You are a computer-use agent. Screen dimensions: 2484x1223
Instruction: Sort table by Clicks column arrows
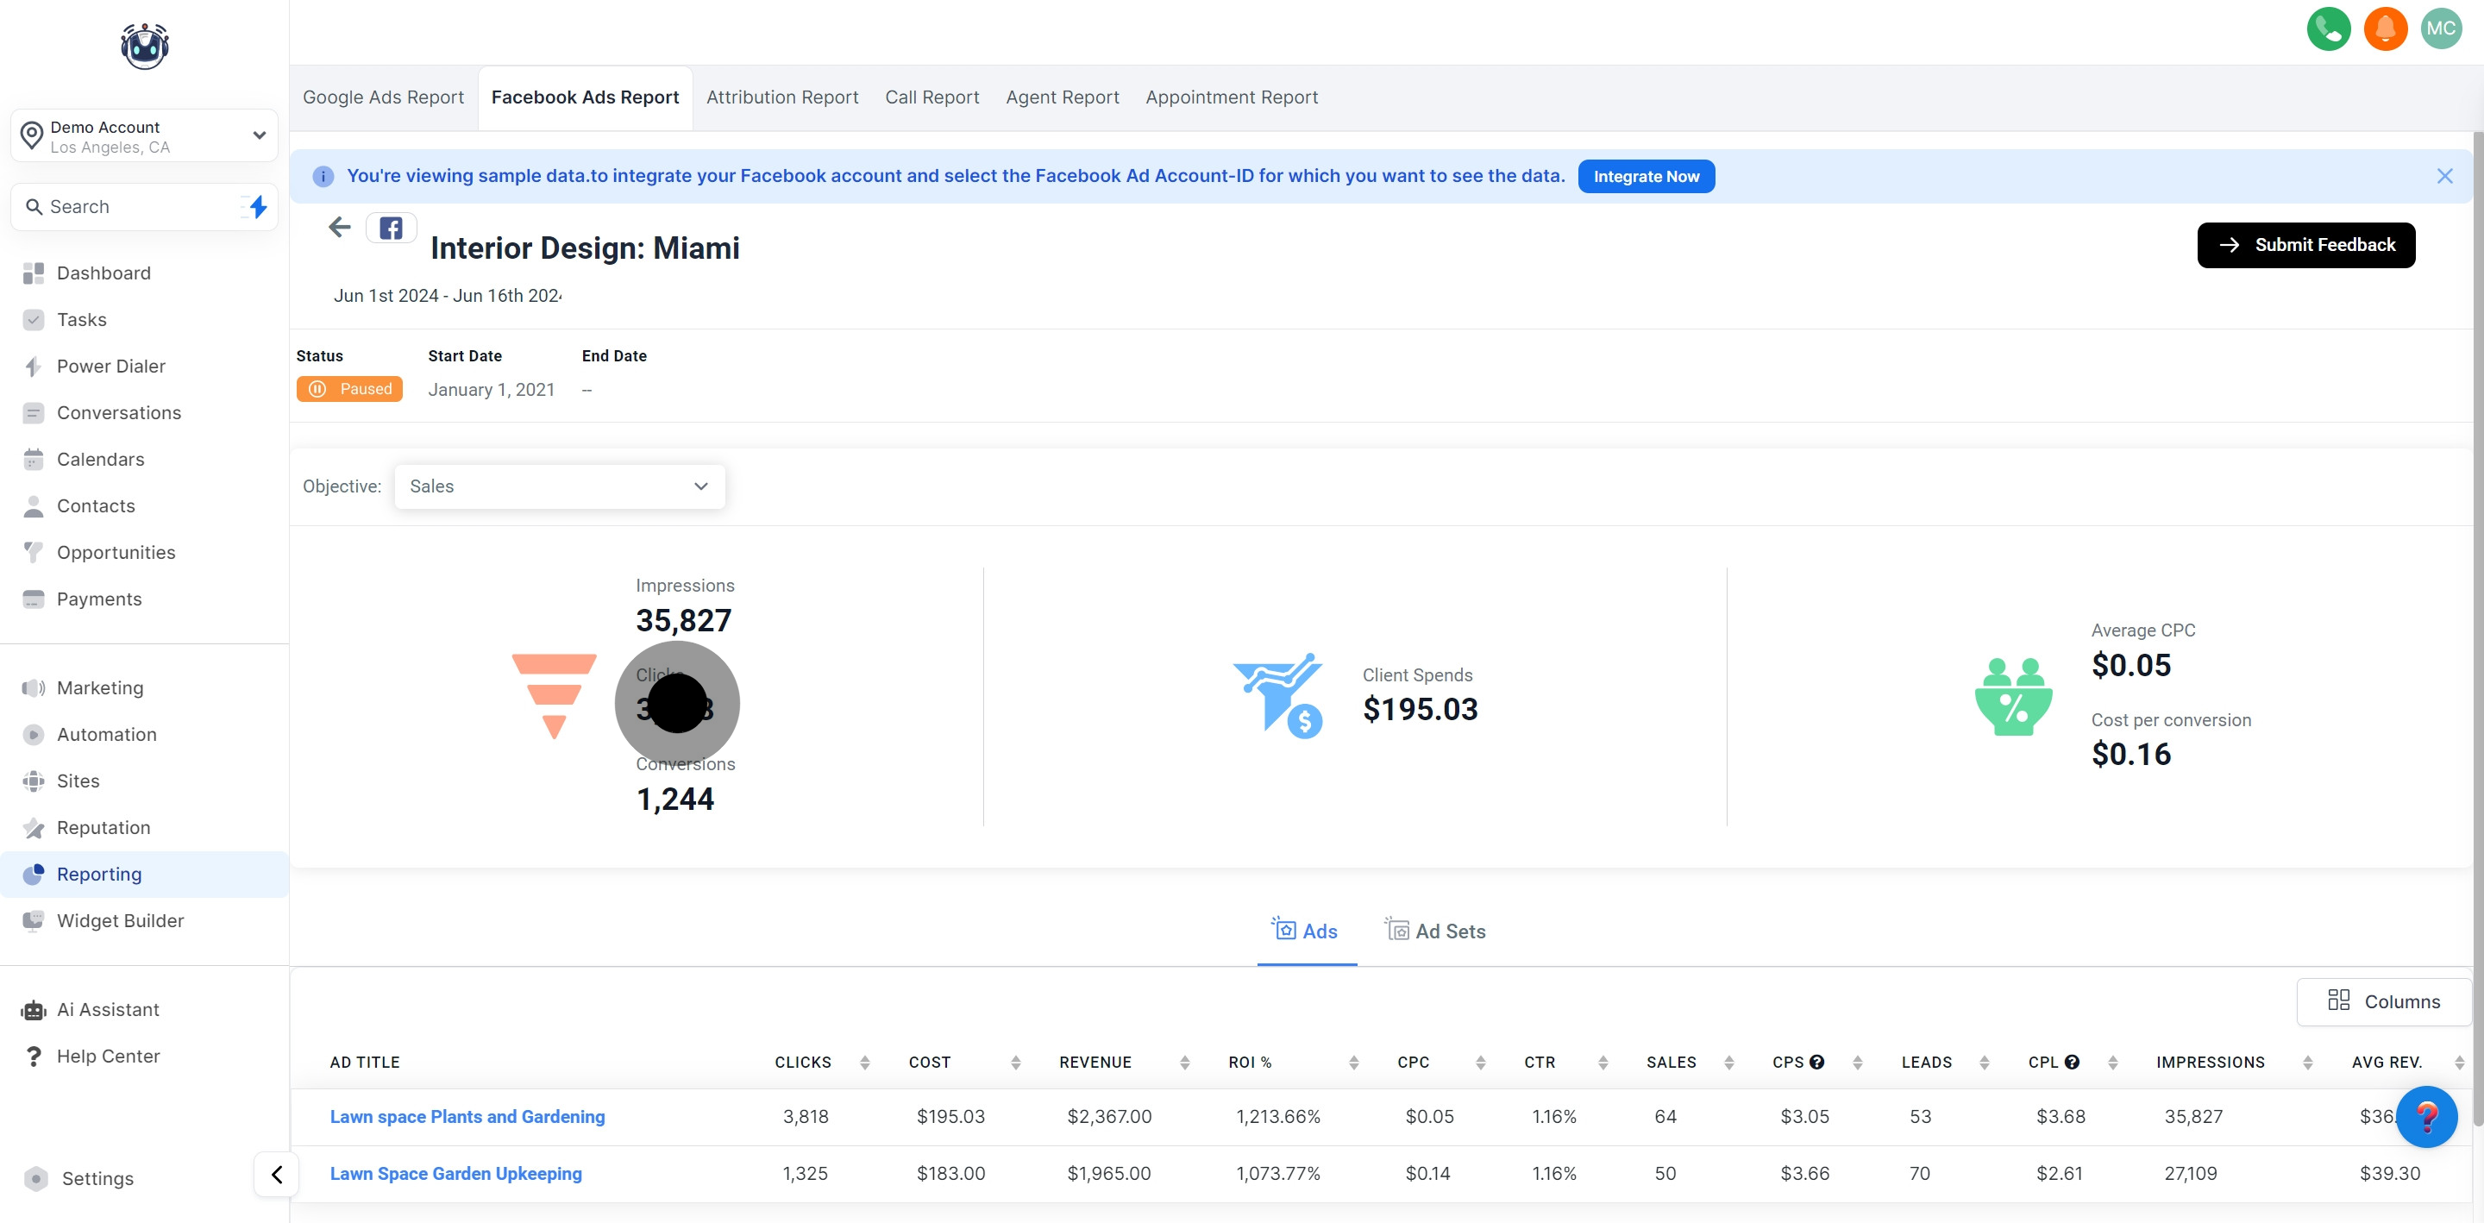tap(864, 1062)
